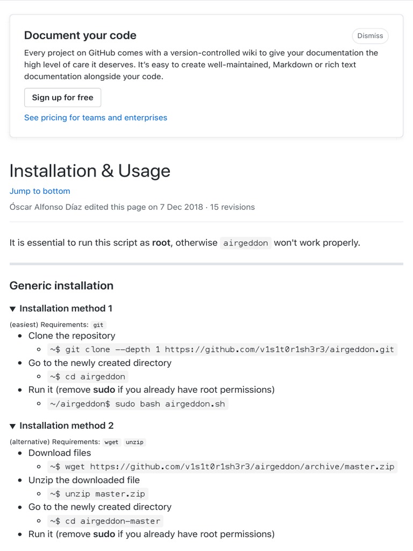Open See pricing for teams and enterprises
This screenshot has height=551, width=413.
[x=96, y=117]
